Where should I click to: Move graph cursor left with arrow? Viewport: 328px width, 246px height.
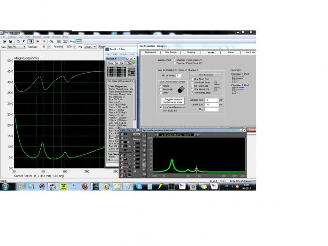click(155, 135)
